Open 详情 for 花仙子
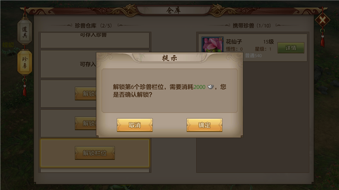 [291, 47]
